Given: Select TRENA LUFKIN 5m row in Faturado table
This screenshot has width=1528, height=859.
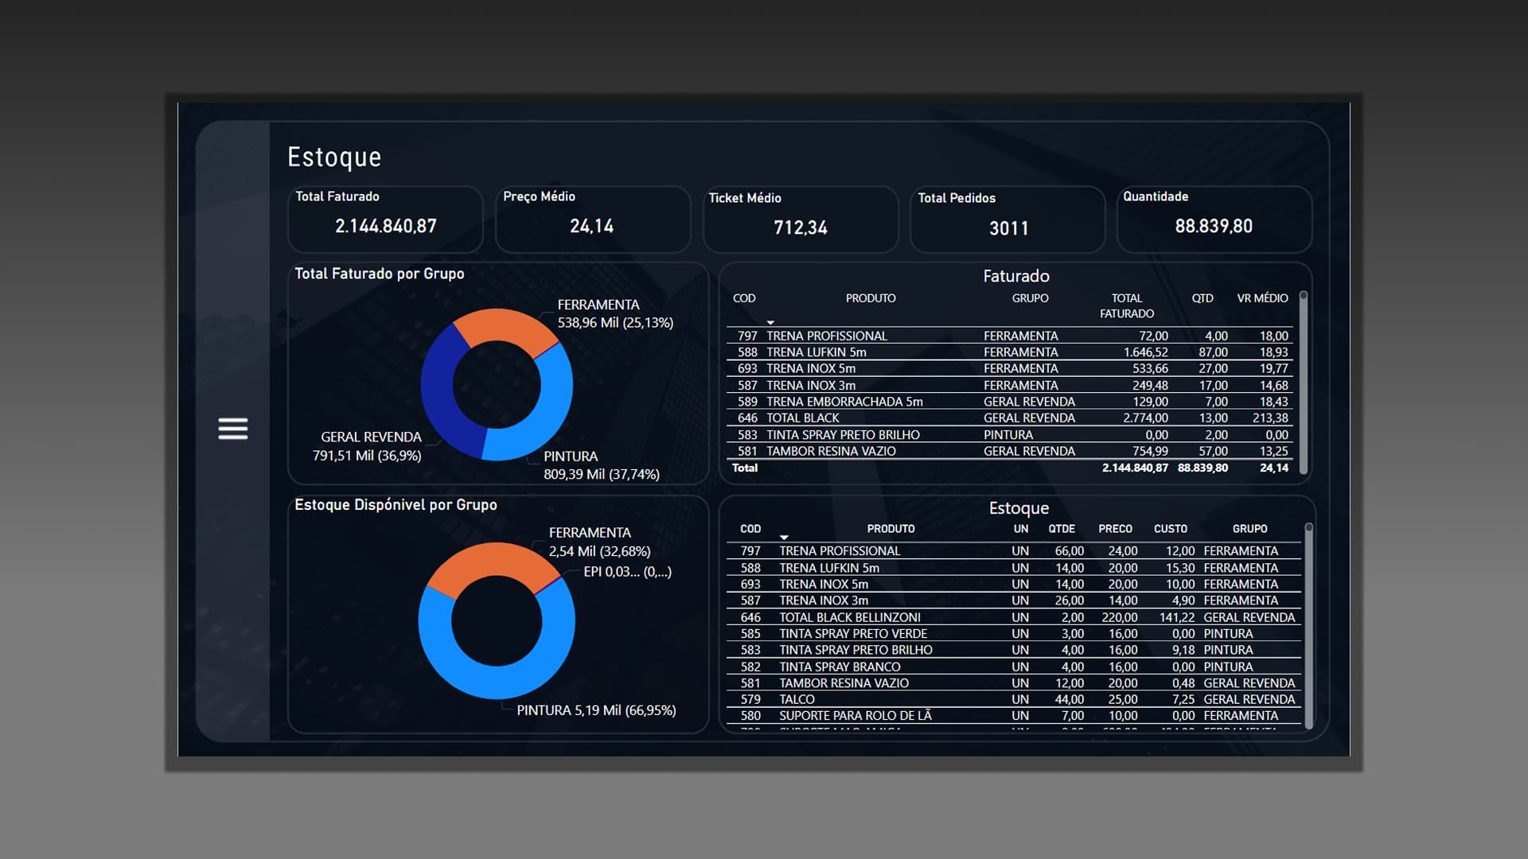Looking at the screenshot, I should point(1010,352).
